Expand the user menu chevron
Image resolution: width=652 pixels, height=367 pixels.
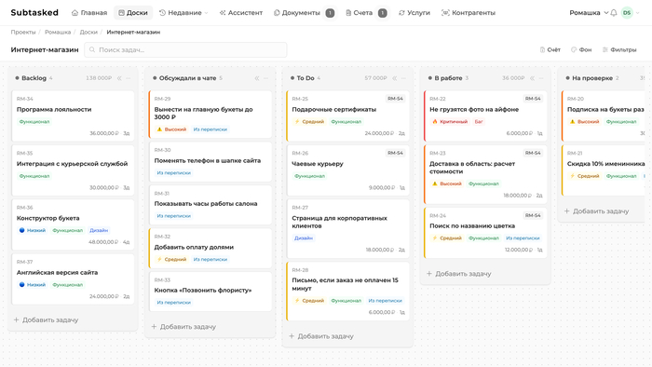tap(638, 13)
